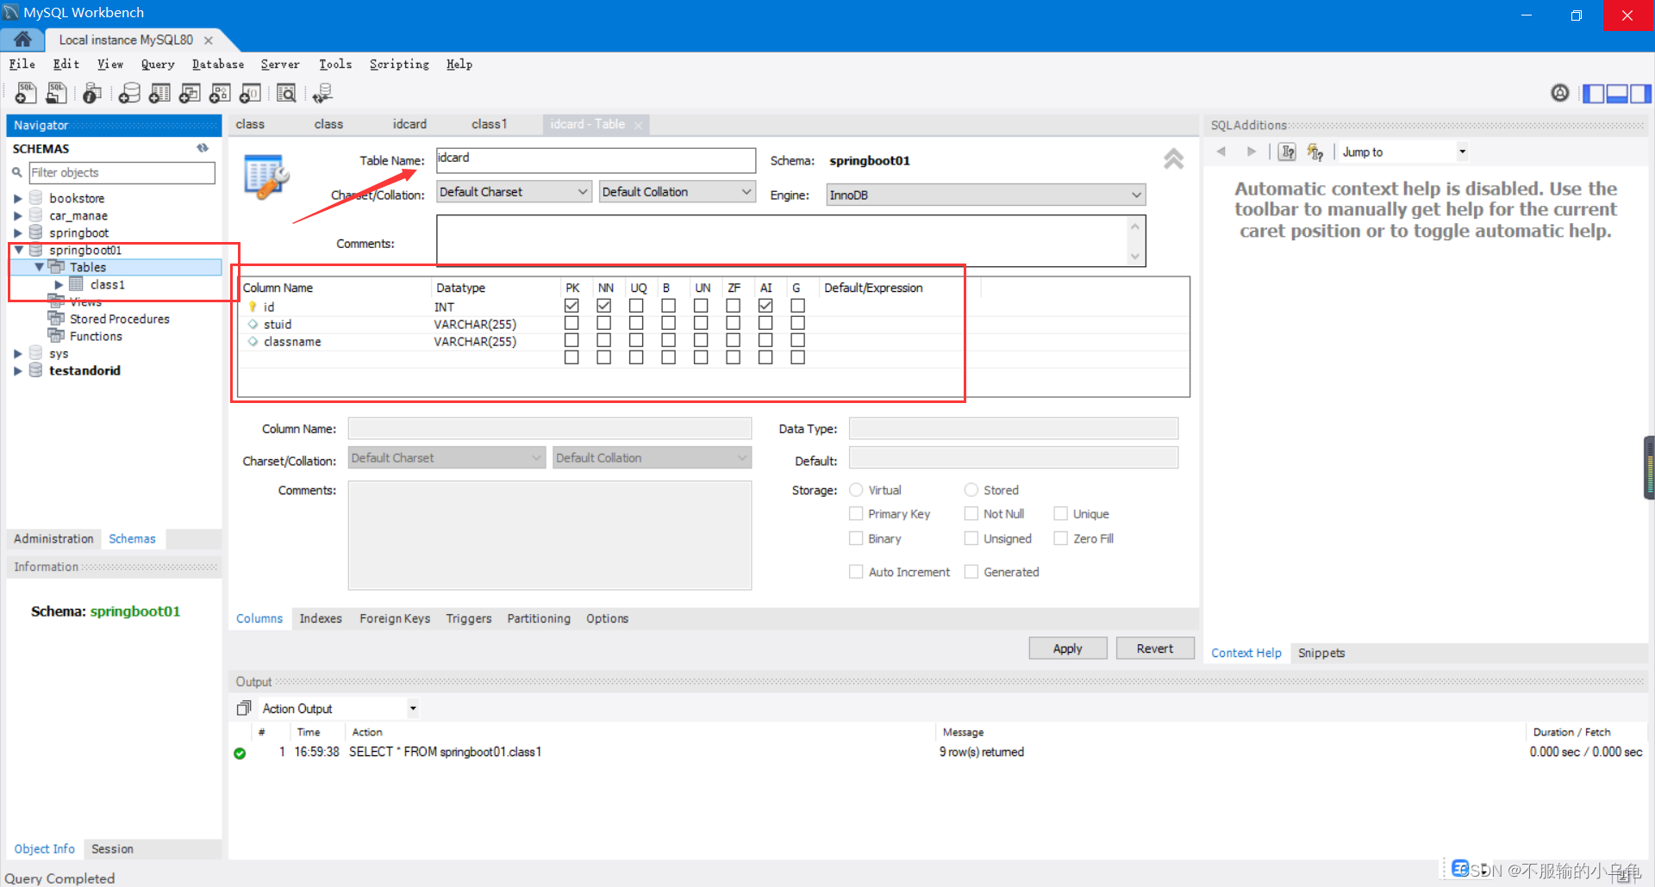Revert the table changes

[1155, 648]
